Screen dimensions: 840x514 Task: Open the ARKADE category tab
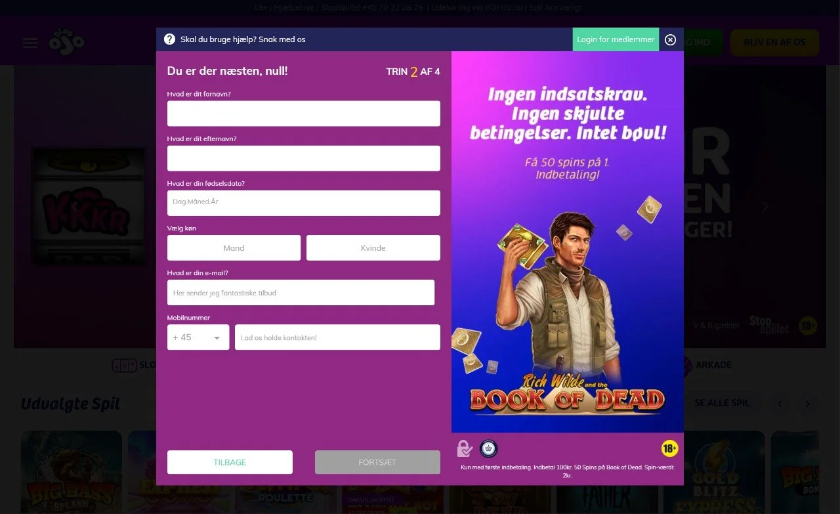coord(706,365)
